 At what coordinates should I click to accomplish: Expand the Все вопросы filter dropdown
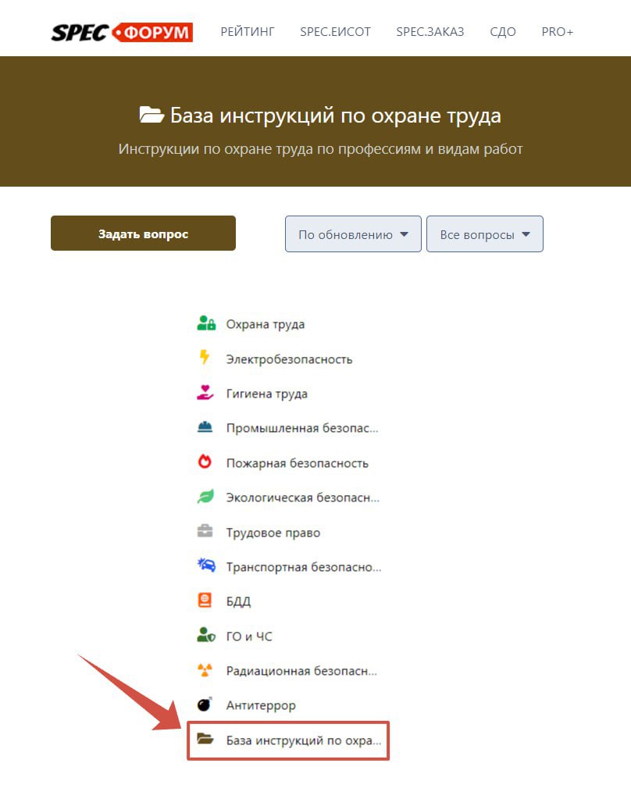(x=484, y=234)
